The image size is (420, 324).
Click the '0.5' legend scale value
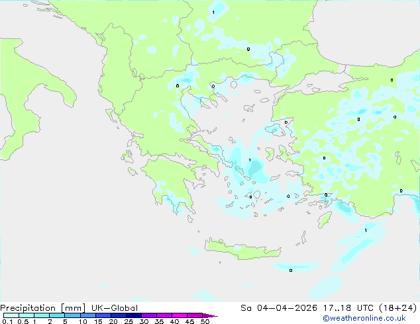(23, 321)
